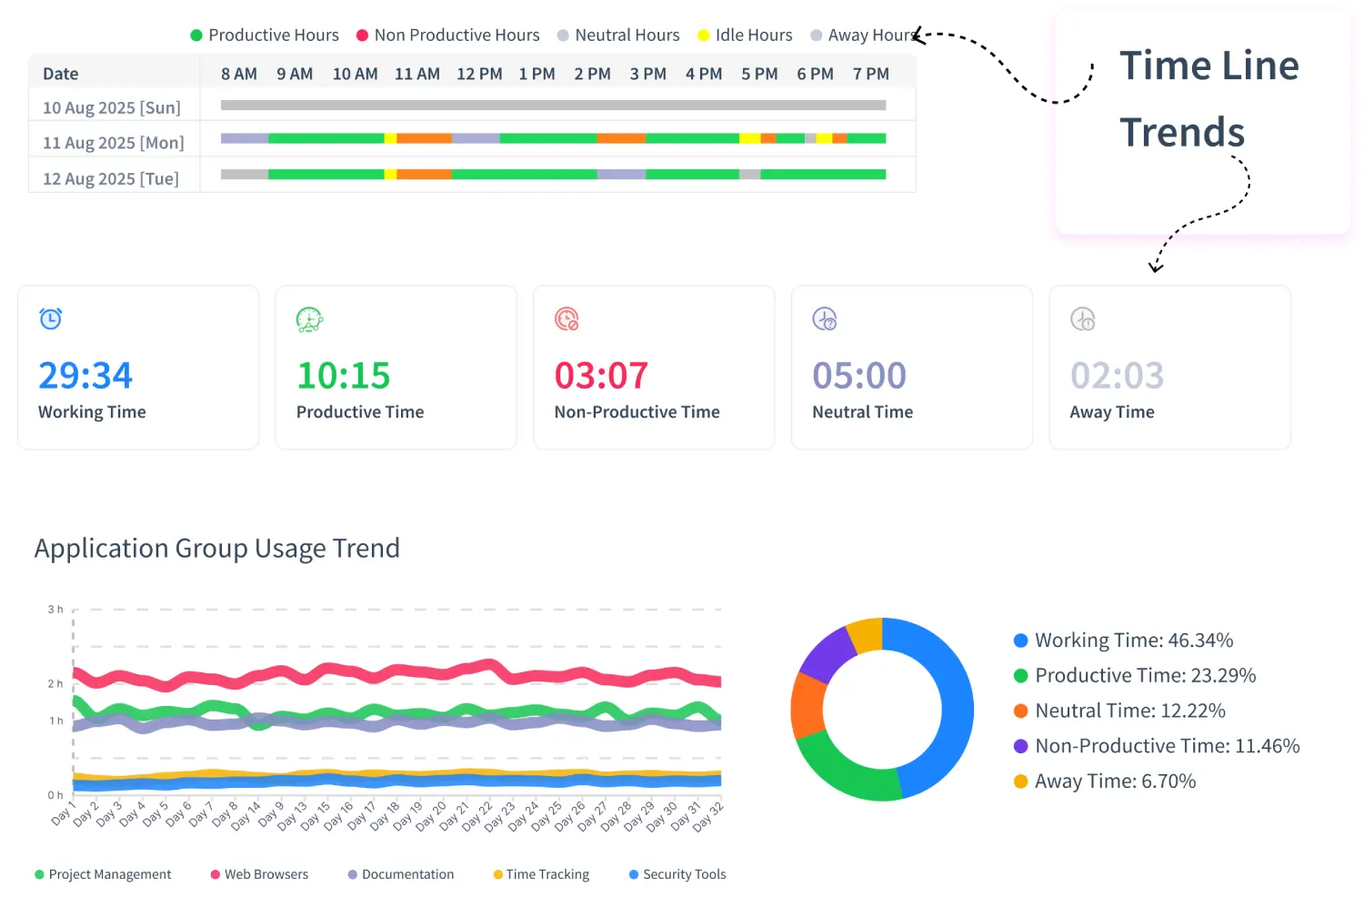
Task: Click the 12 PM column header
Action: pyautogui.click(x=479, y=74)
